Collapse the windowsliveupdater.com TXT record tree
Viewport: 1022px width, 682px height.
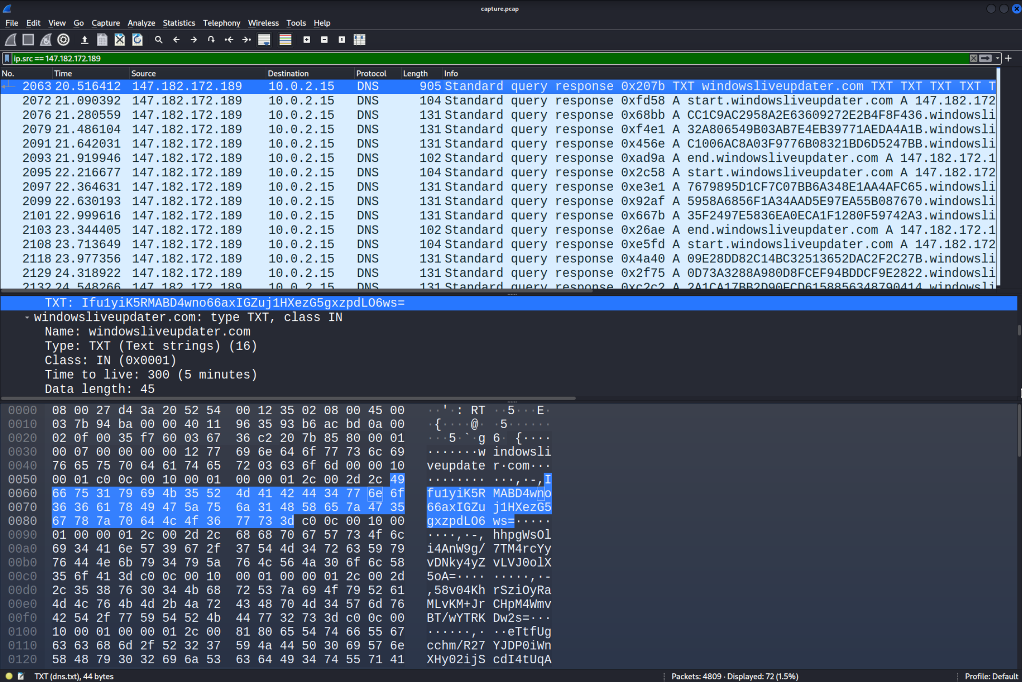(x=27, y=318)
